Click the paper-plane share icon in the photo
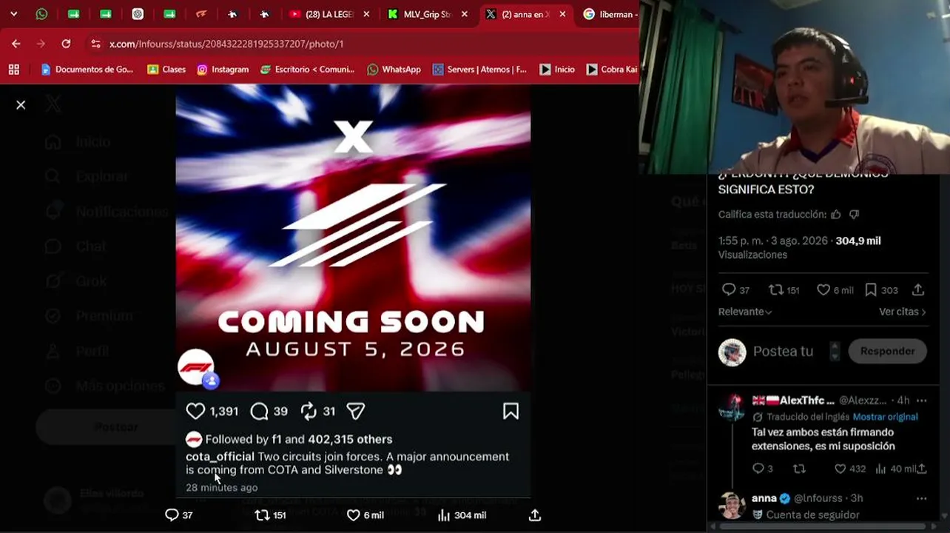Image resolution: width=950 pixels, height=533 pixels. [x=356, y=411]
